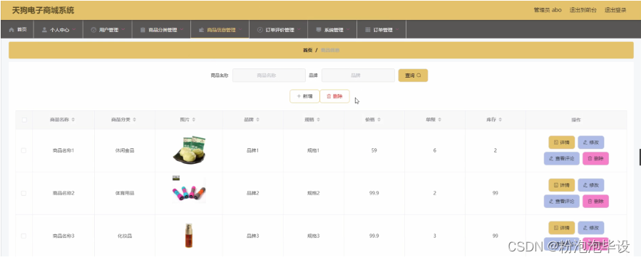641x260 pixels.
Task: Click the 系统管理 monitor icon
Action: (x=319, y=30)
